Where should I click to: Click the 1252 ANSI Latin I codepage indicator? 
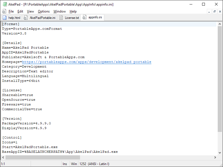pyautogui.click(x=94, y=164)
